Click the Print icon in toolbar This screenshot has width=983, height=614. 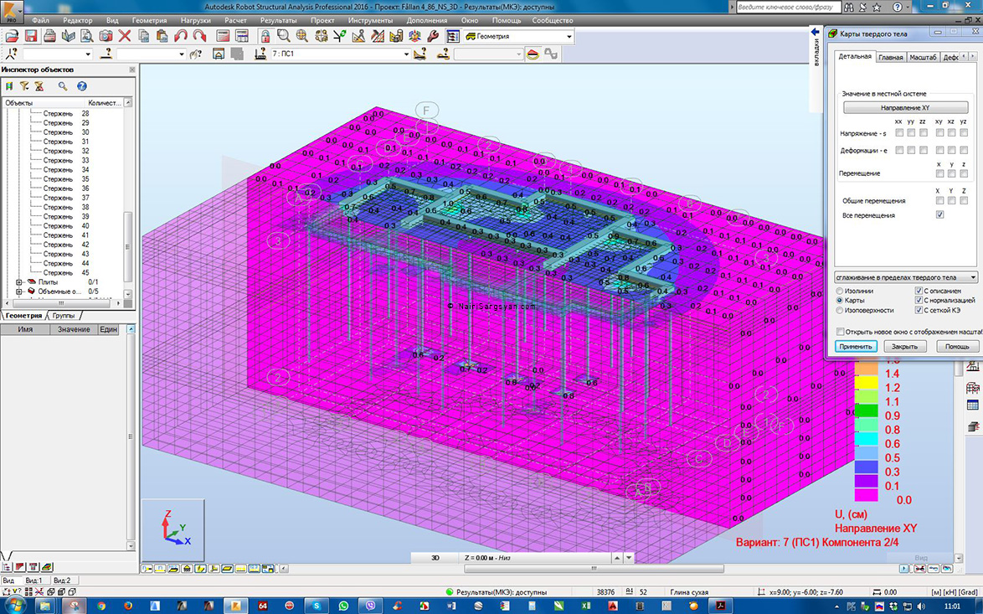tap(49, 36)
